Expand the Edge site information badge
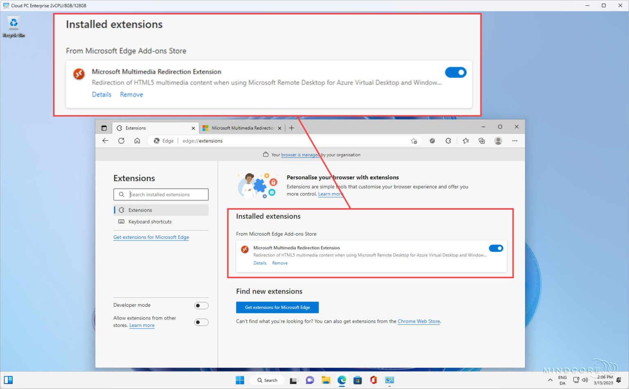Viewport: 629px width, 389px height. (x=163, y=141)
